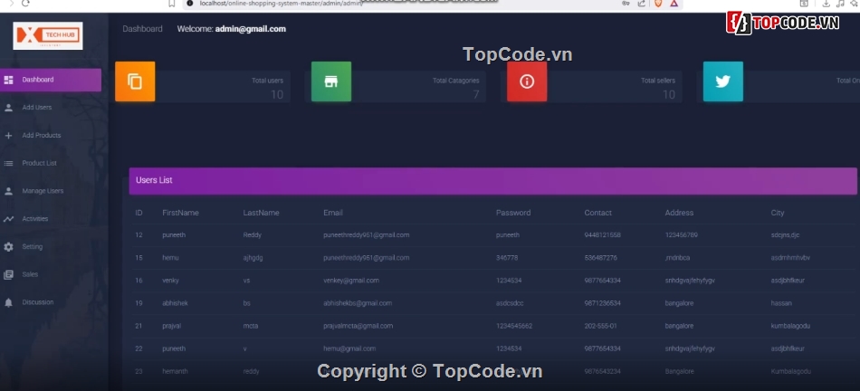Click password '346778' cell

tap(507, 258)
